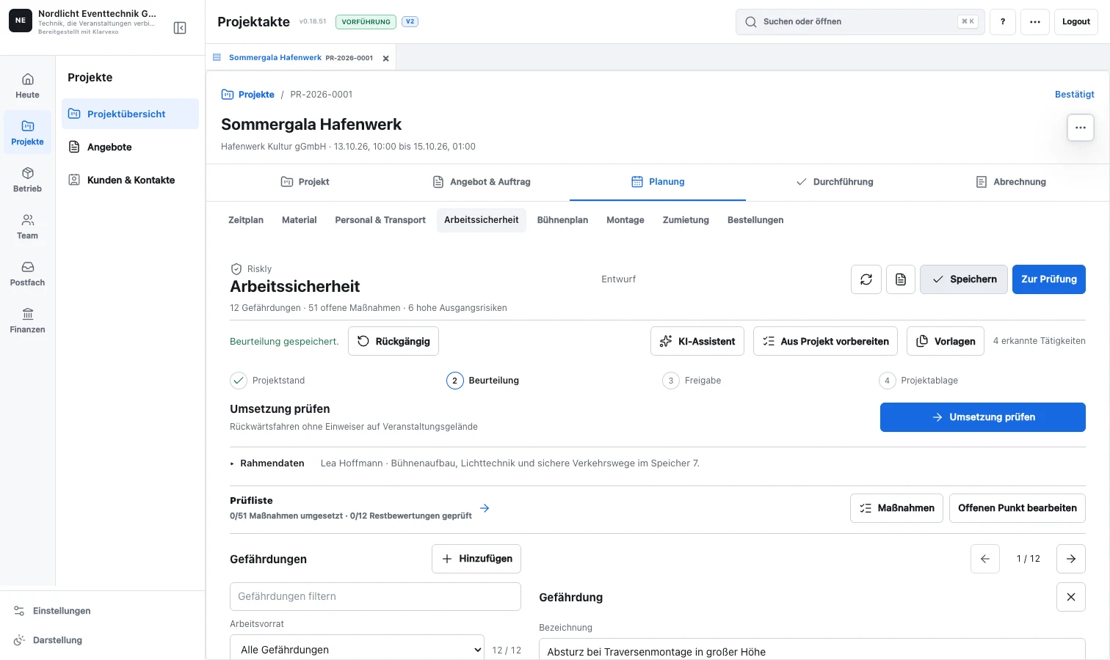Open the top bar more options menu

pyautogui.click(x=1035, y=22)
